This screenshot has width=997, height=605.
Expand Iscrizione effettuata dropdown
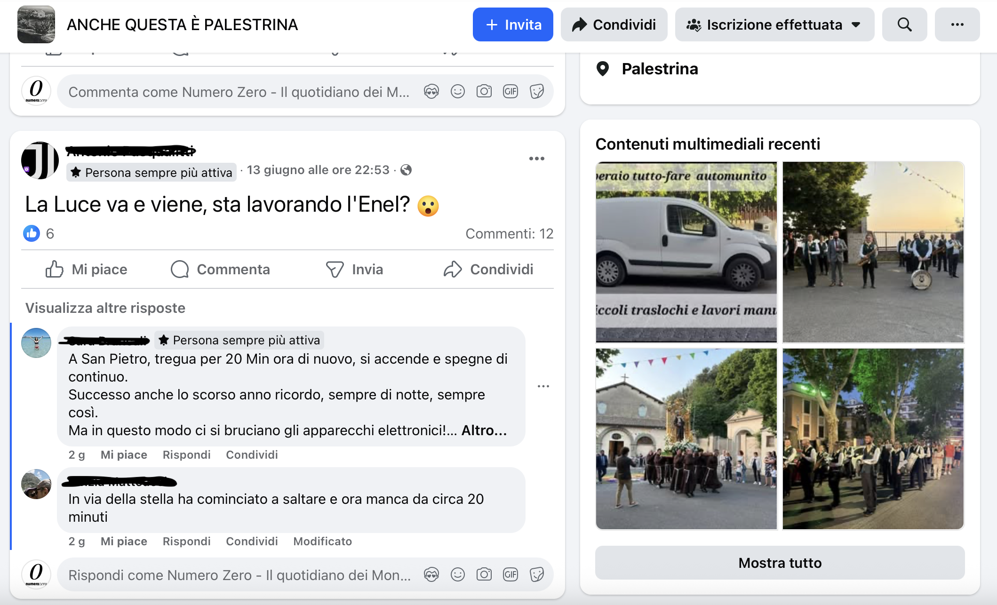pyautogui.click(x=774, y=24)
